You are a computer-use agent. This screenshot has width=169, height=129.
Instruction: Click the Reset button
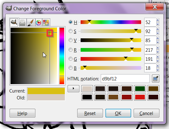[x=90, y=113]
